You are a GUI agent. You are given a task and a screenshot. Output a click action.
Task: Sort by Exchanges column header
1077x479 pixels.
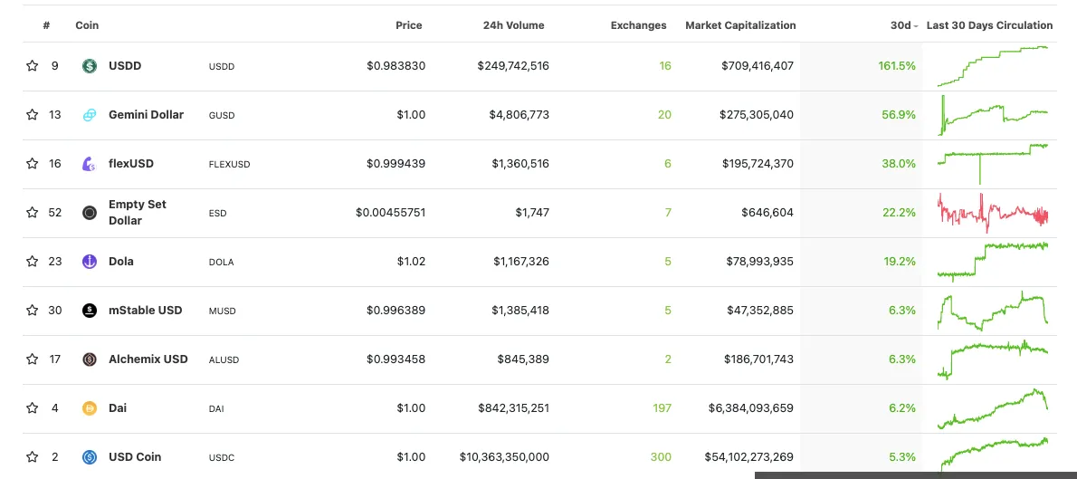click(639, 25)
